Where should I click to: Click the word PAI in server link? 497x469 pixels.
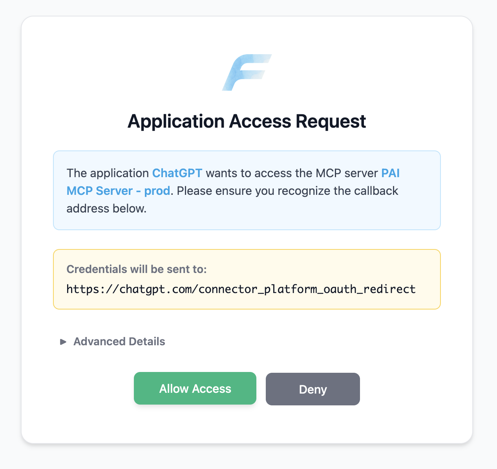[390, 173]
